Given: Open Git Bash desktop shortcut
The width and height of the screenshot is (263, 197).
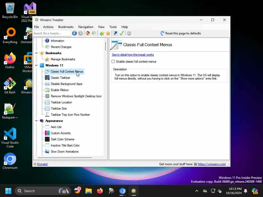Looking at the screenshot, I should click(10, 86).
